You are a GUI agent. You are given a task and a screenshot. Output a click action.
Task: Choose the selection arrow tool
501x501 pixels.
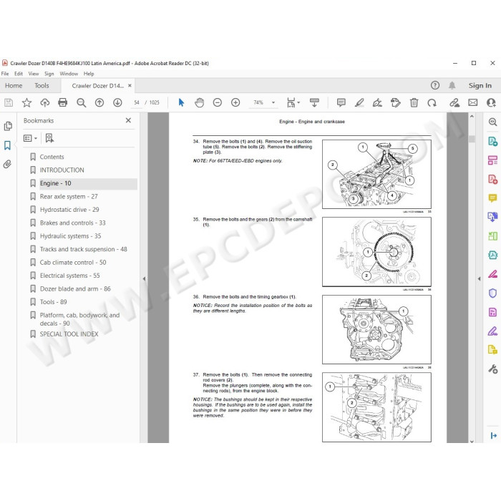pyautogui.click(x=181, y=102)
